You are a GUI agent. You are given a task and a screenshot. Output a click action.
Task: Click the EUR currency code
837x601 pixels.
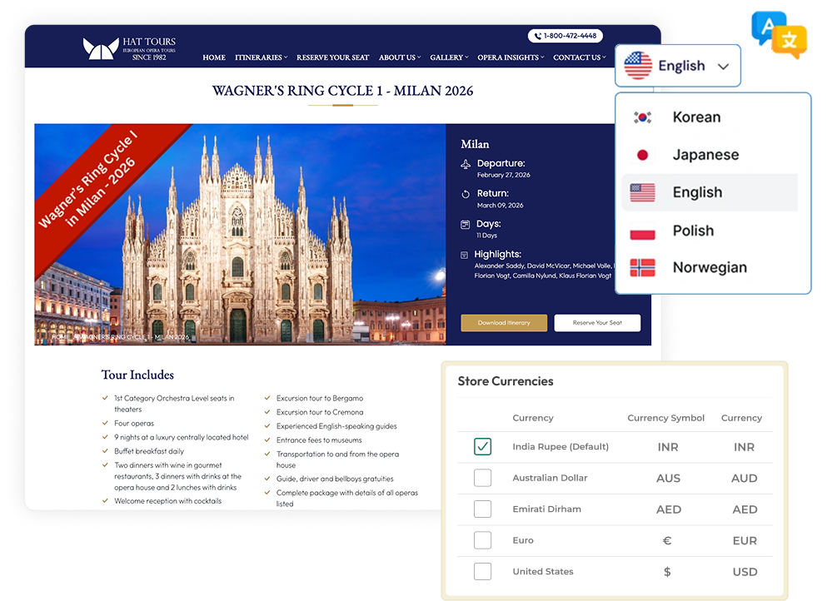(745, 541)
